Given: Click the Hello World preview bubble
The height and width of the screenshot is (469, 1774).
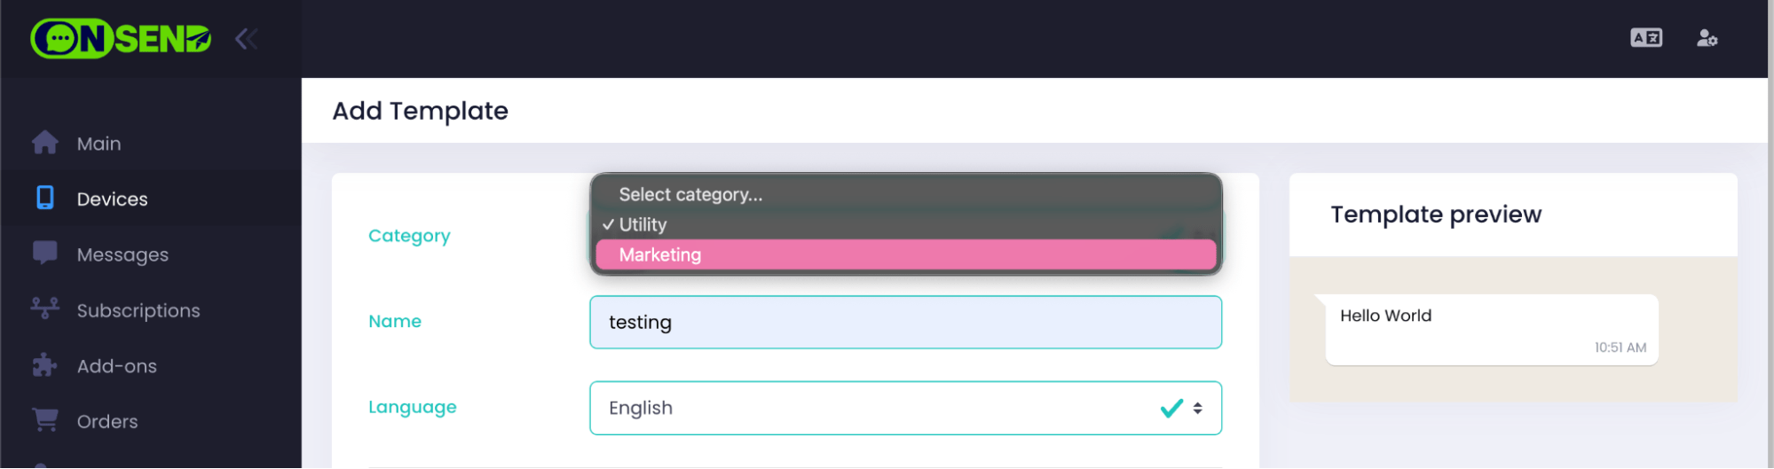Looking at the screenshot, I should coord(1492,330).
